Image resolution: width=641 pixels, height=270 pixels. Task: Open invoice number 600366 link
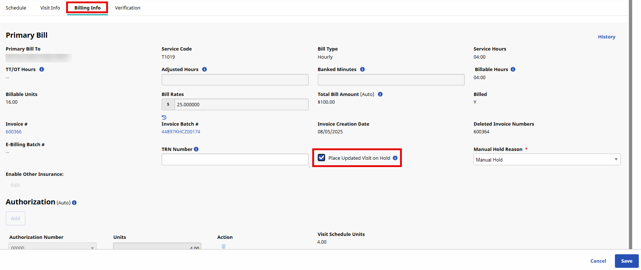pyautogui.click(x=14, y=132)
